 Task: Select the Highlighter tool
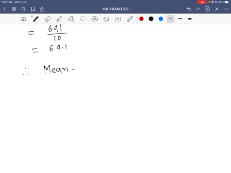point(59,19)
